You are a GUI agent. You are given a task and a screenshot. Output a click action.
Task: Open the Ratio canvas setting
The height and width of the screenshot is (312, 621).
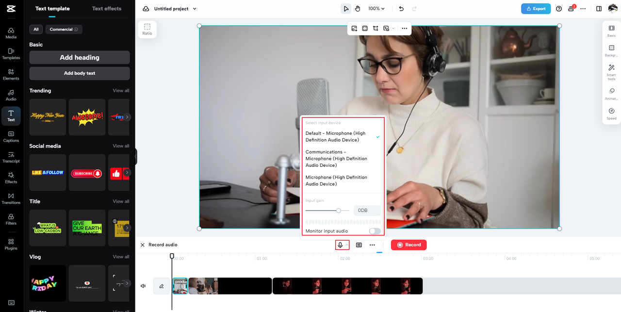[147, 29]
